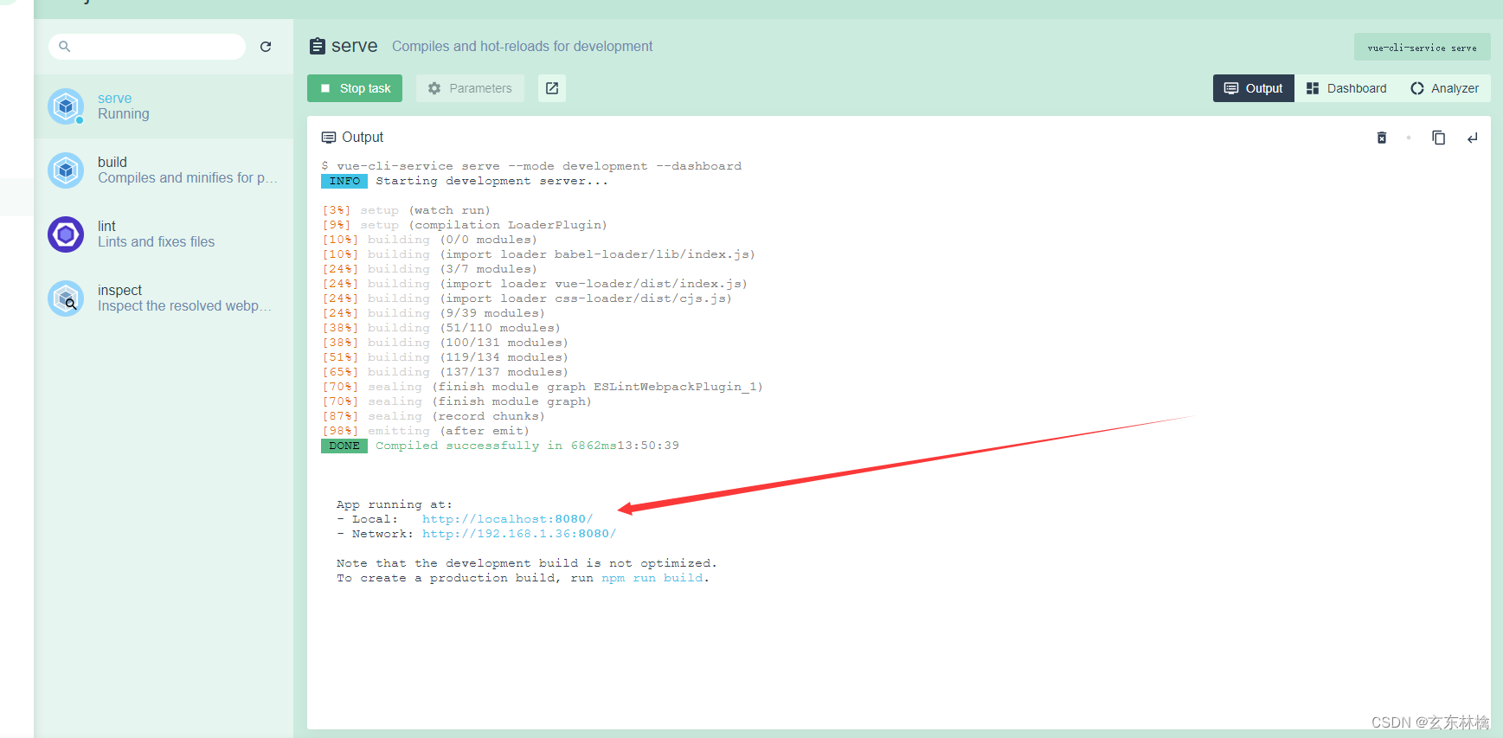Click the serve task clipboard icon

(318, 46)
